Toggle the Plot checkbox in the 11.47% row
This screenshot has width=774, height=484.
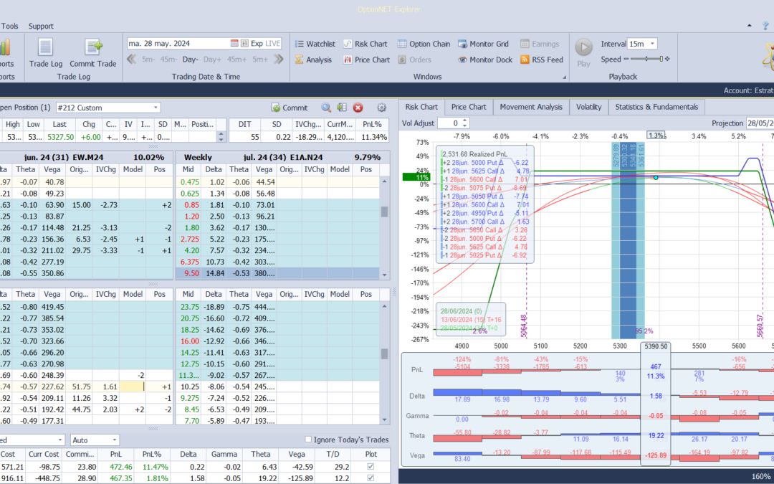click(x=371, y=467)
